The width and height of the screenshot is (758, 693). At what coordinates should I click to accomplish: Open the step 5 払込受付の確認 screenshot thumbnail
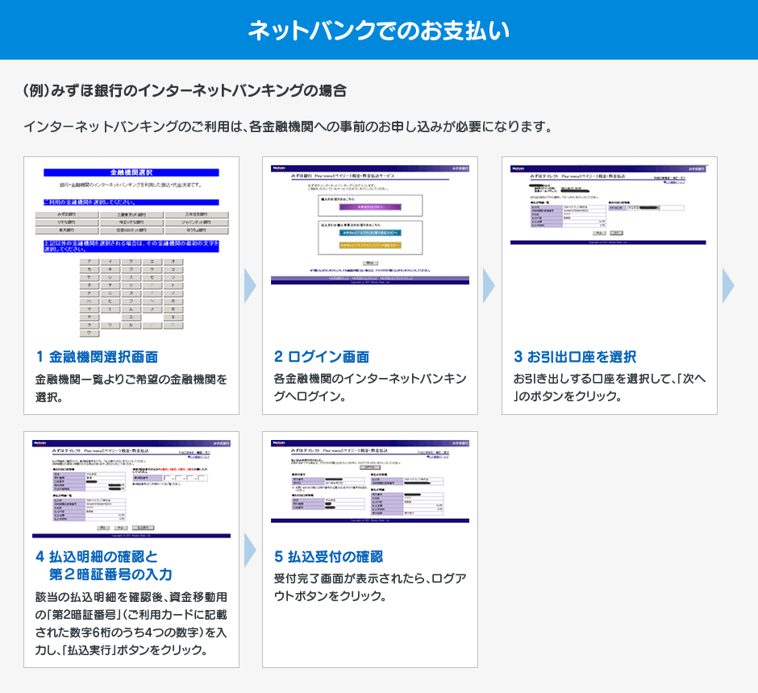click(x=370, y=482)
